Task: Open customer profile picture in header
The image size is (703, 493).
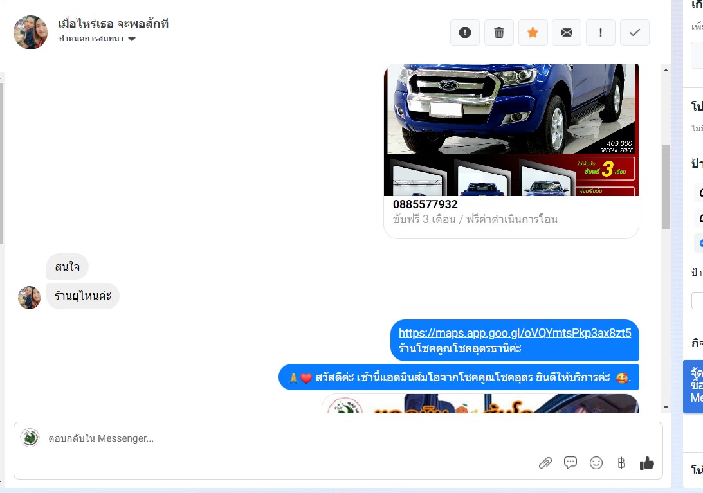Action: click(x=30, y=32)
